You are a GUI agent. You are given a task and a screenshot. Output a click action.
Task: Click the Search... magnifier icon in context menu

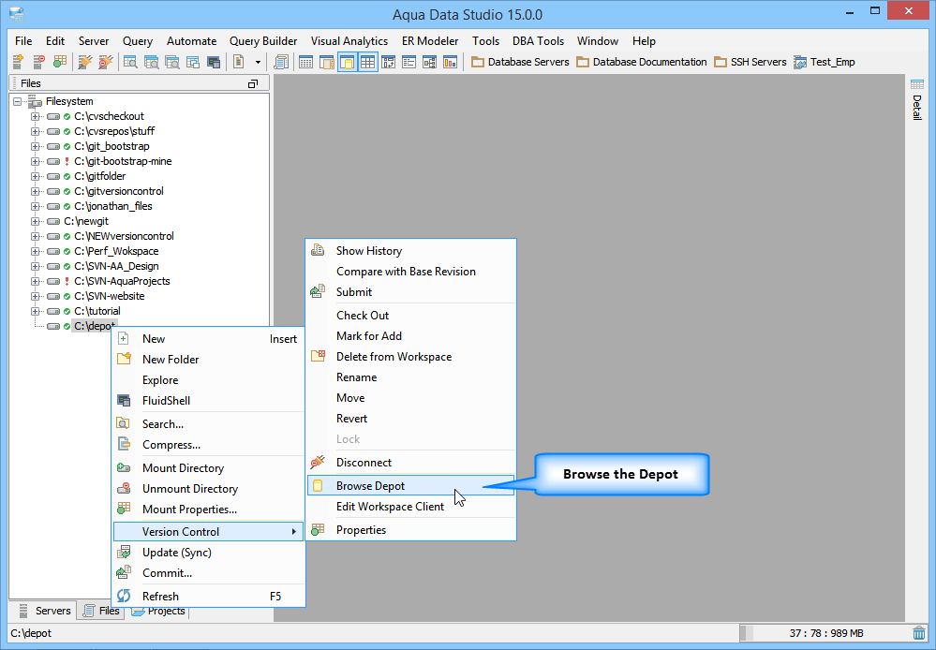coord(123,423)
